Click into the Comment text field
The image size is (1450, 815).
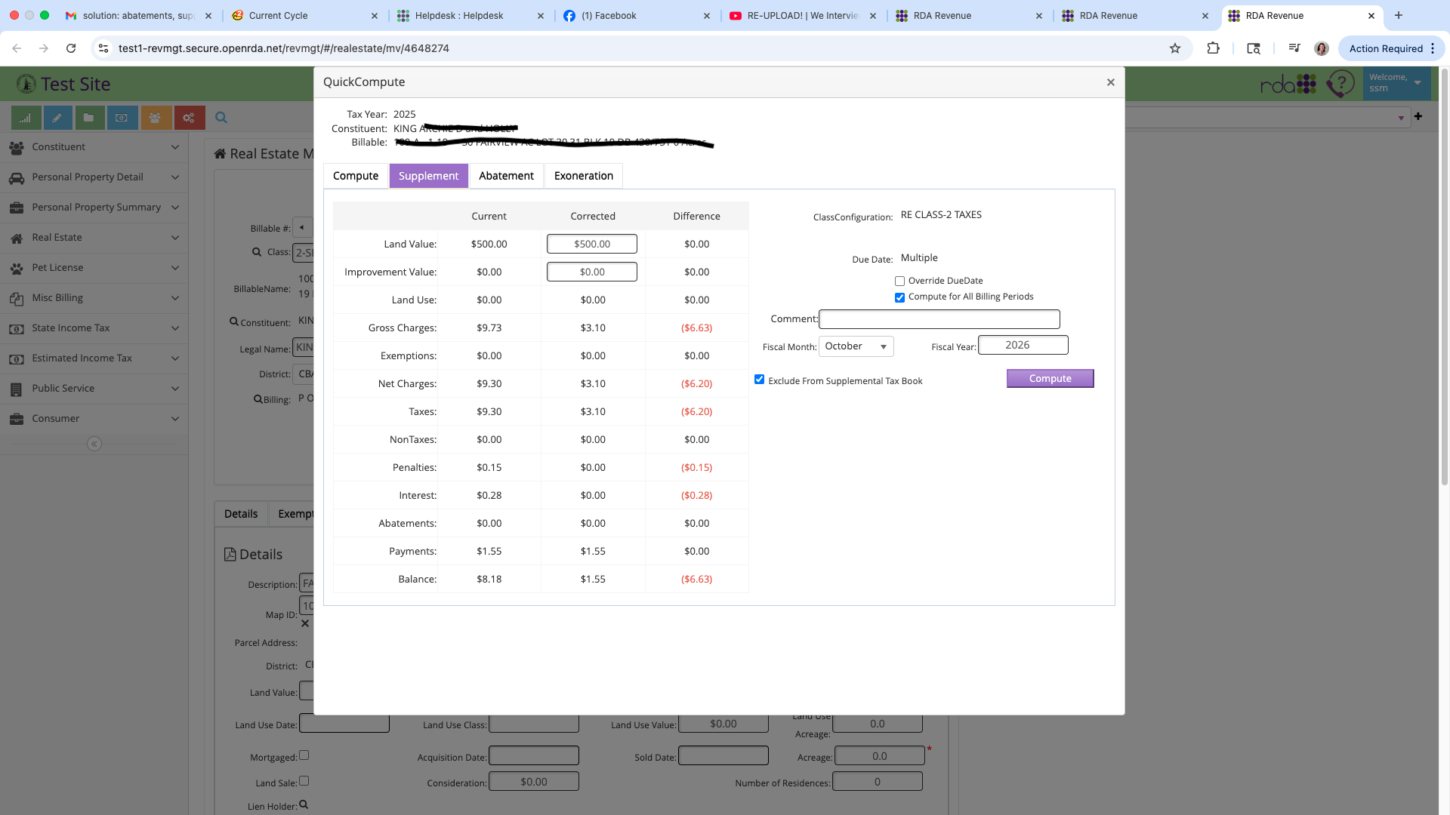pyautogui.click(x=939, y=319)
